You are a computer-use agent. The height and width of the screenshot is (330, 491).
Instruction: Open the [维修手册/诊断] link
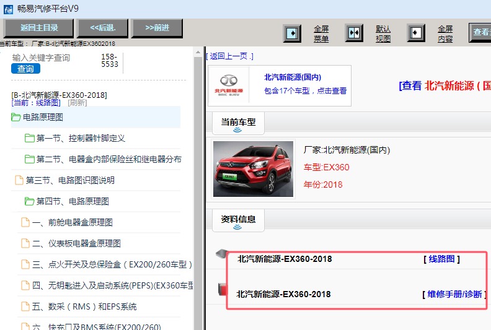[x=454, y=294]
